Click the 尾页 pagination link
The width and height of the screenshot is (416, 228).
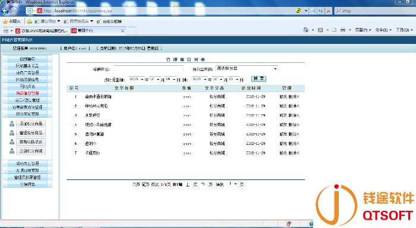[146, 184]
